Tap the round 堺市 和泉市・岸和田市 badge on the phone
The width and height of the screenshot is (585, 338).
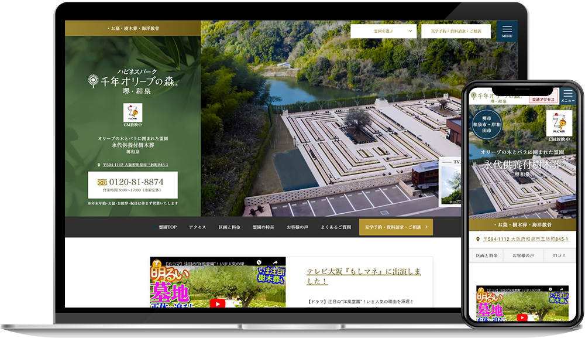pyautogui.click(x=487, y=124)
